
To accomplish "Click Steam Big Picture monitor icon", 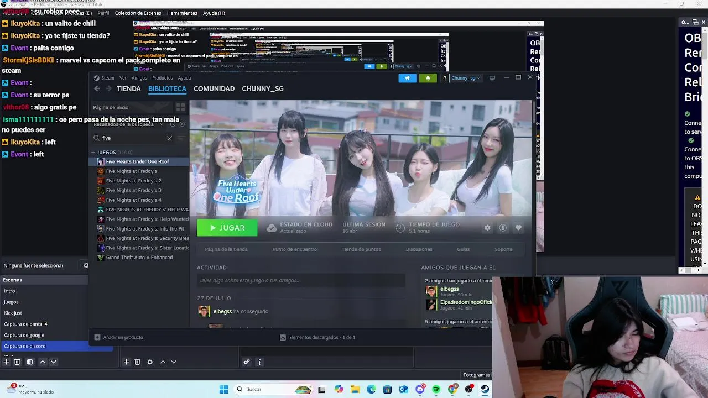I will (492, 78).
